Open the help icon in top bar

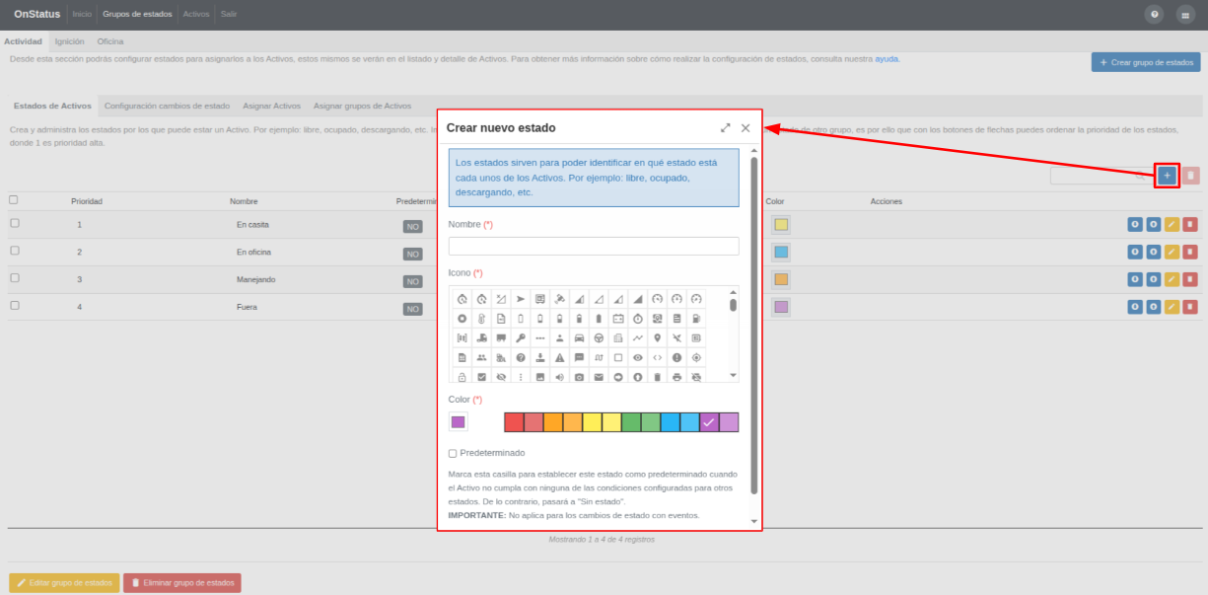[x=1154, y=15]
